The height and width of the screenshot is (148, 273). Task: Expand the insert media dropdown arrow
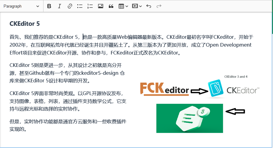coord(140,6)
